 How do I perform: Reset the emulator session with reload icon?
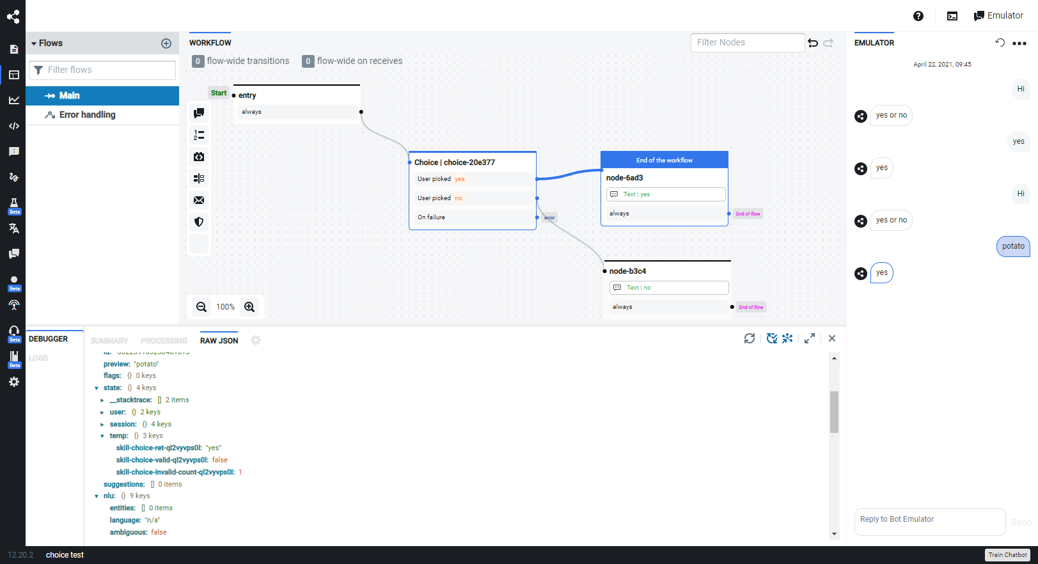[1000, 43]
